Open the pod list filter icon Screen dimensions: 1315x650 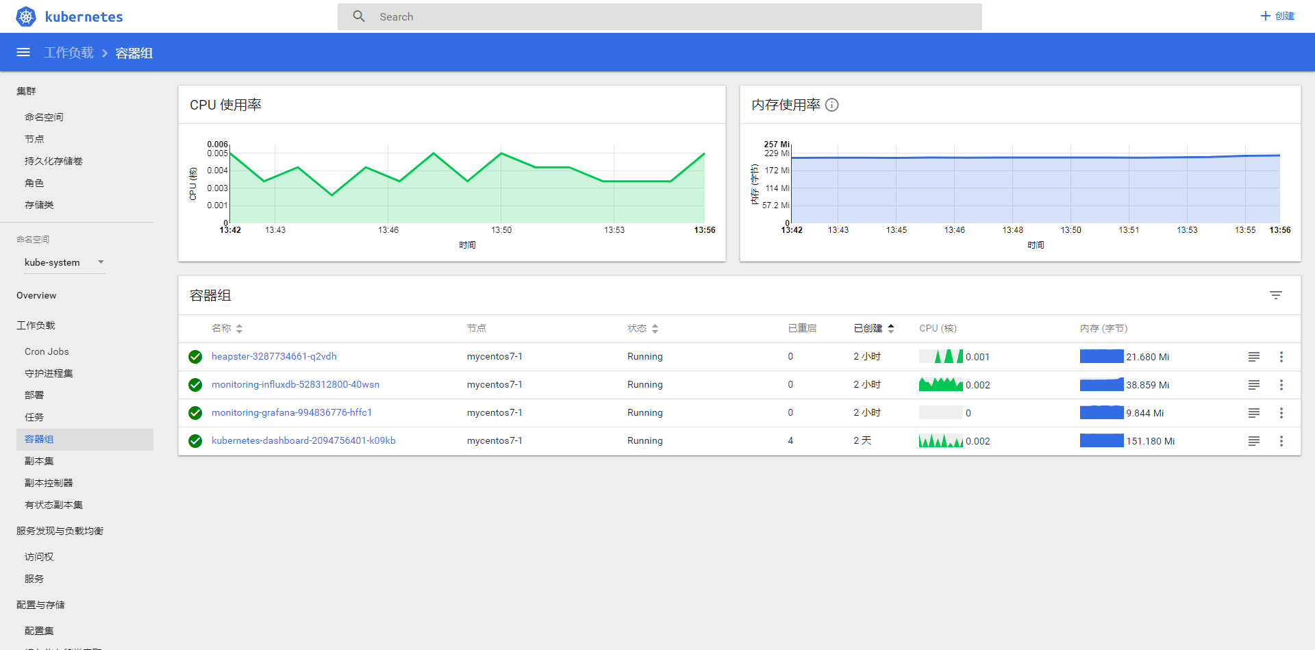click(1276, 295)
